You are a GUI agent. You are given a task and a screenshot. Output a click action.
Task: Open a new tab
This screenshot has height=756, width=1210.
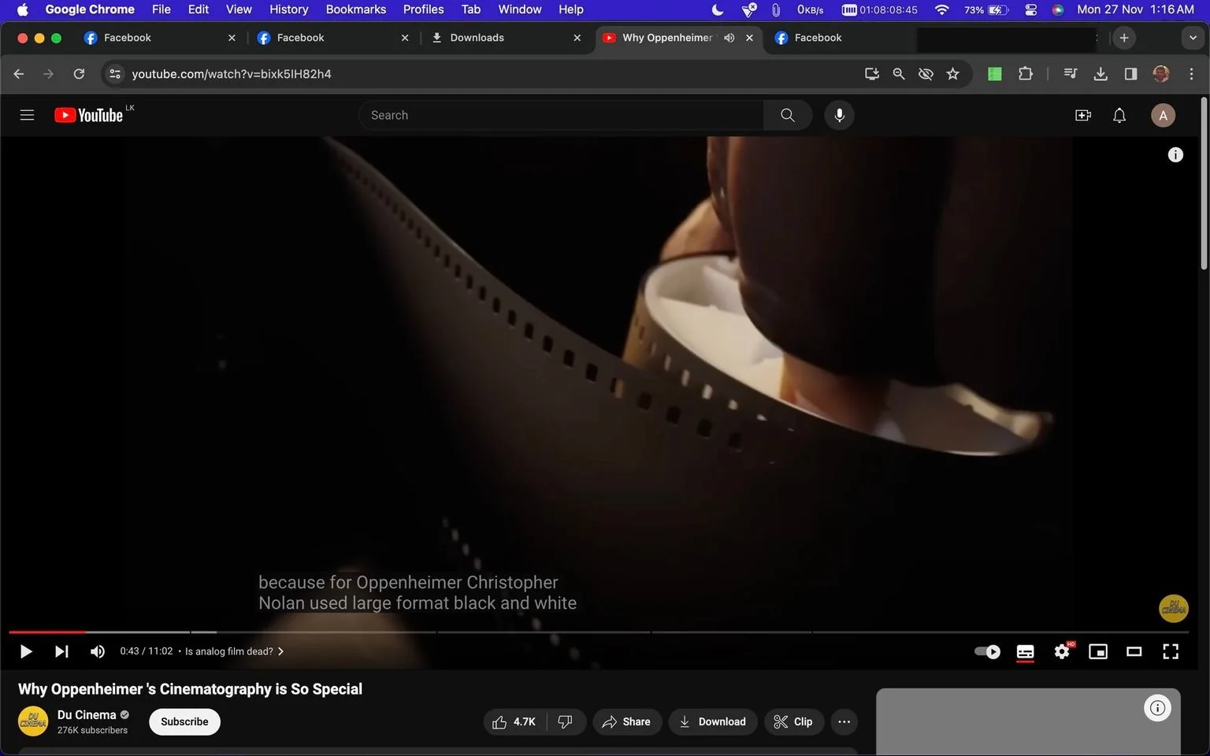tap(1124, 38)
